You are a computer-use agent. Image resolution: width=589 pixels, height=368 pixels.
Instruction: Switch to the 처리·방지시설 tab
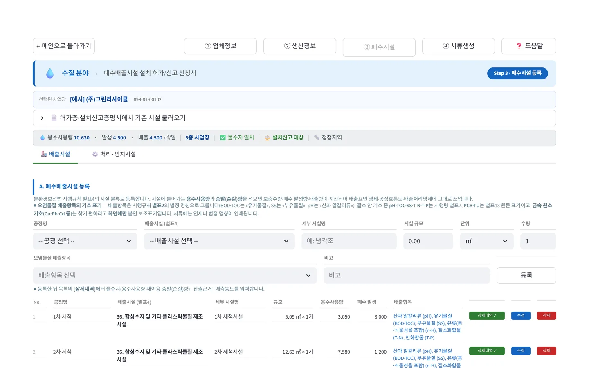coord(114,154)
